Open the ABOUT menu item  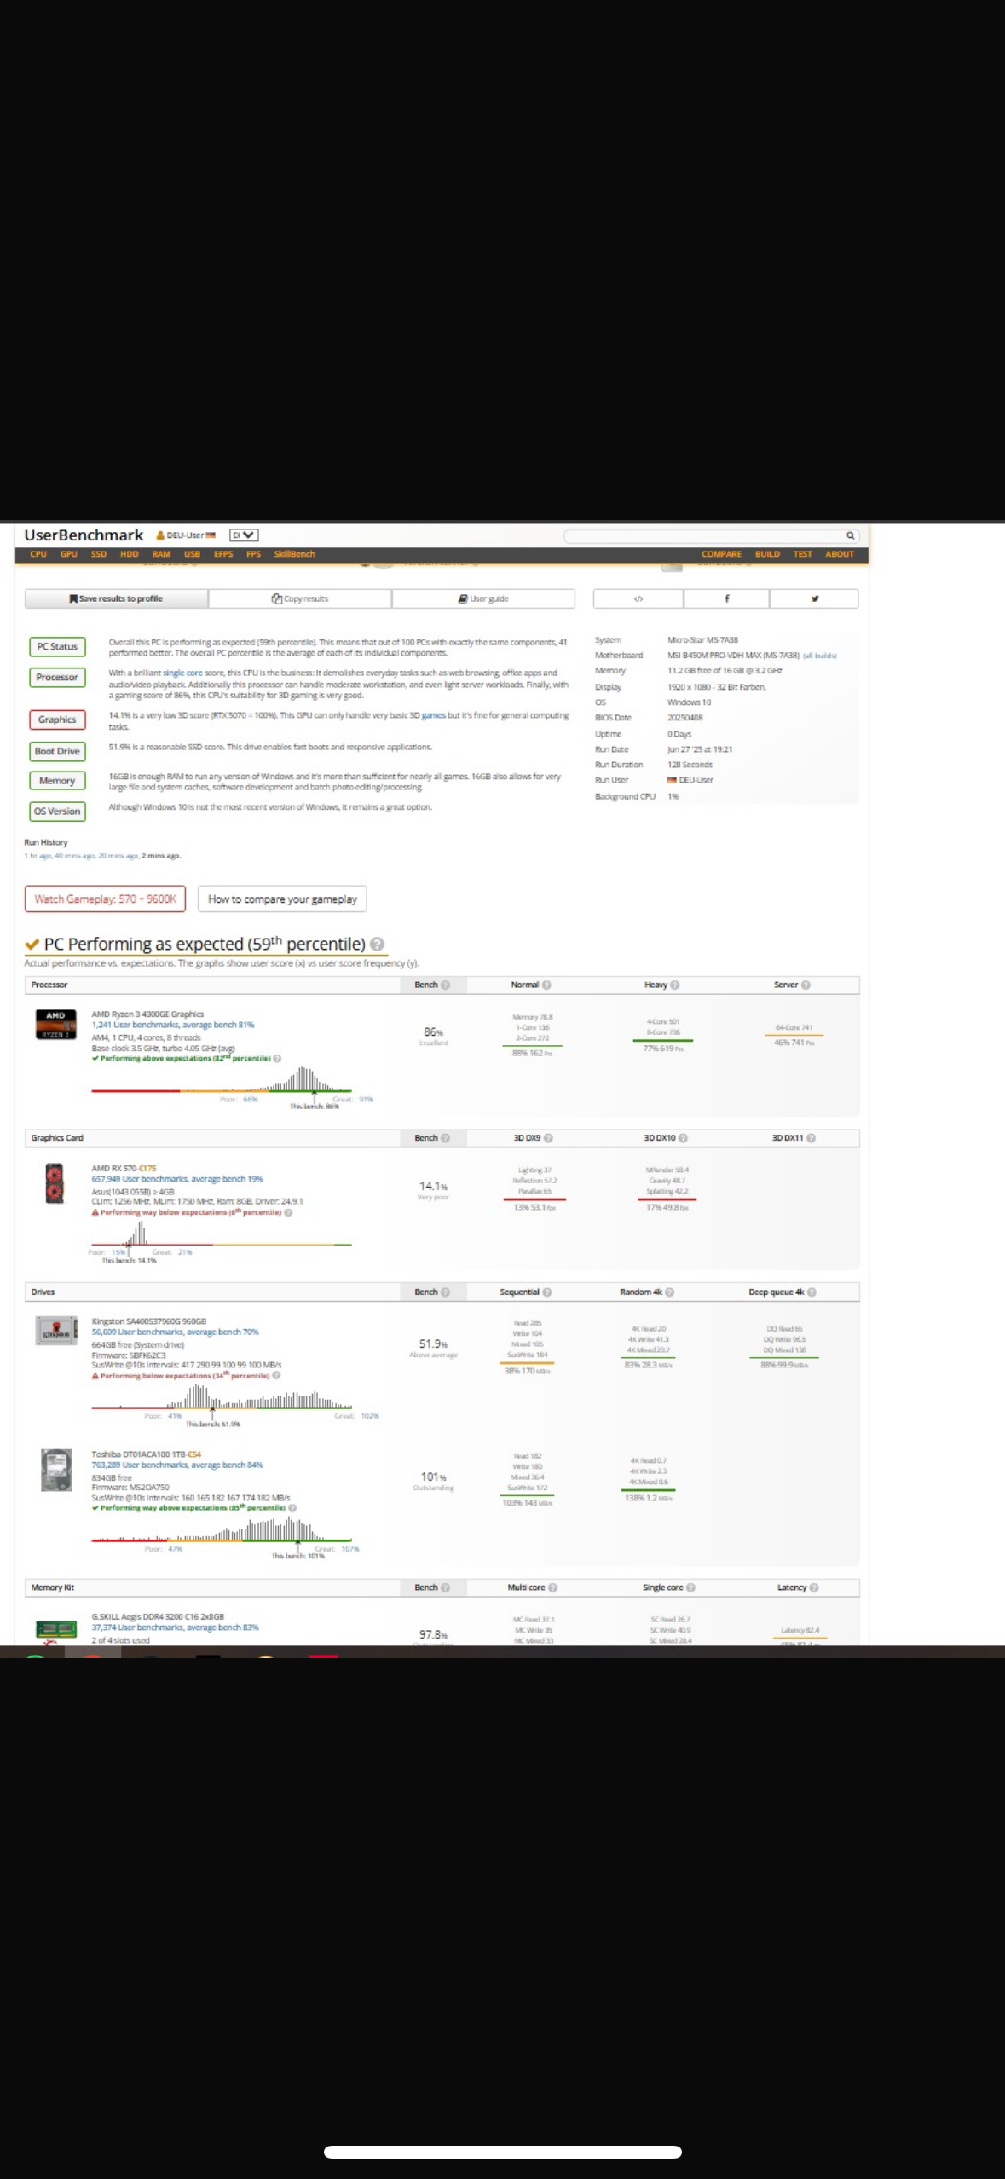pyautogui.click(x=840, y=554)
